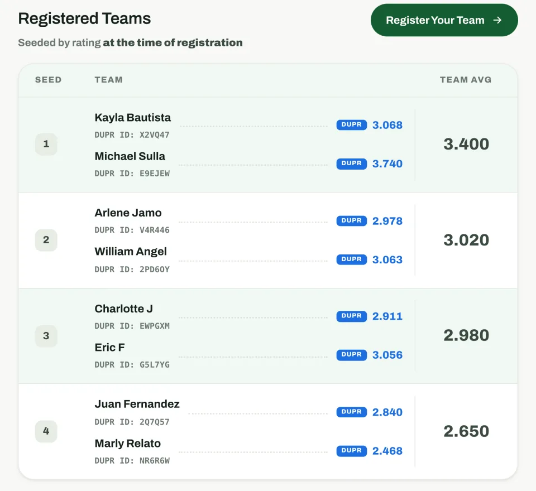Click rating value 3.063
The height and width of the screenshot is (491, 536).
387,259
